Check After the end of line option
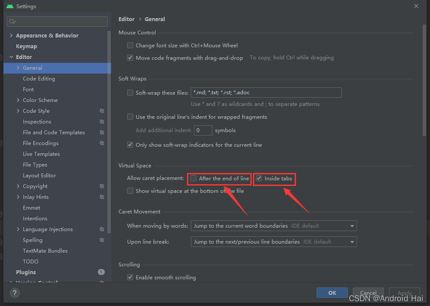 pyautogui.click(x=193, y=178)
